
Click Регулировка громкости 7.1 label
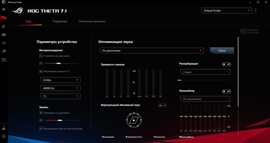(x=57, y=71)
